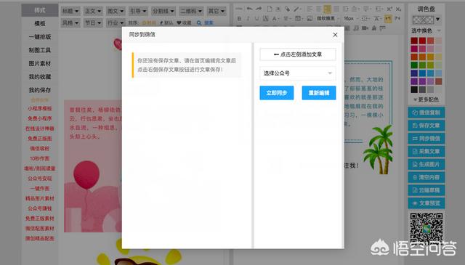Pick the green color swatch
The image size is (465, 265).
click(x=414, y=65)
